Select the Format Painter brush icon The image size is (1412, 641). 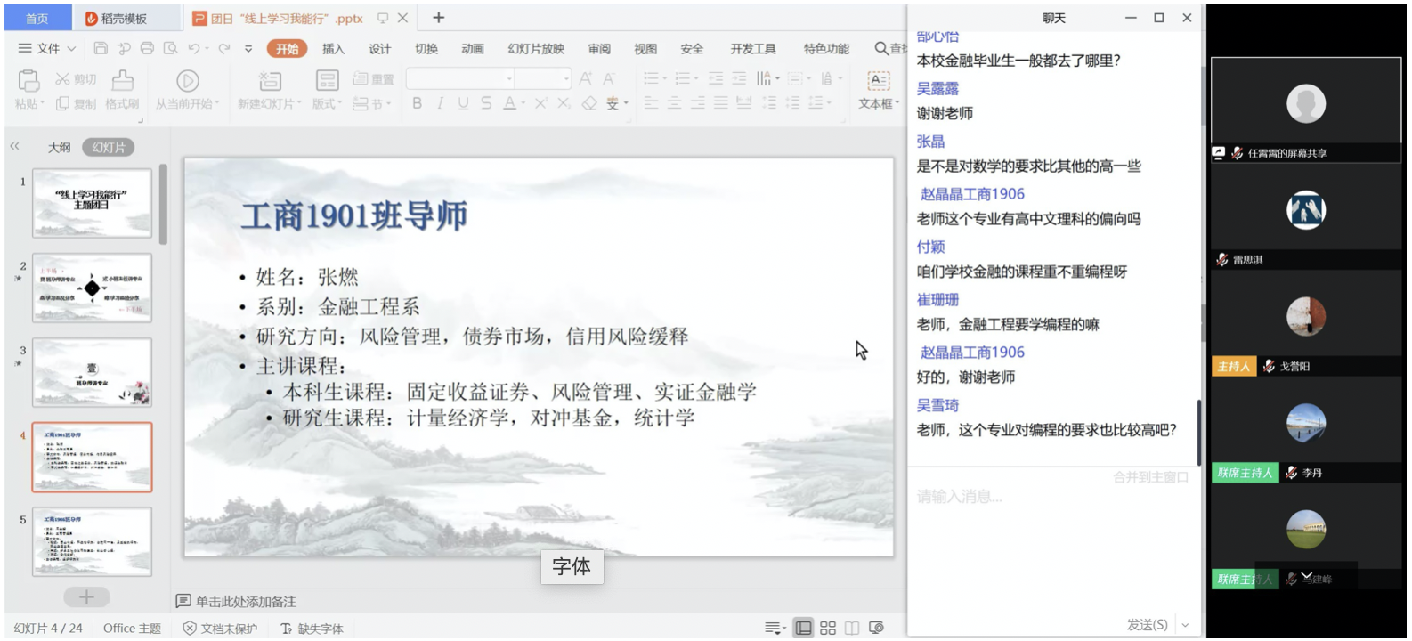pyautogui.click(x=122, y=81)
